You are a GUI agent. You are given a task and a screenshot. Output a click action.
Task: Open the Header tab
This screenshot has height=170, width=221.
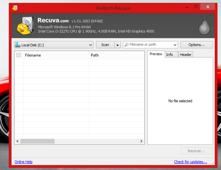pos(185,55)
